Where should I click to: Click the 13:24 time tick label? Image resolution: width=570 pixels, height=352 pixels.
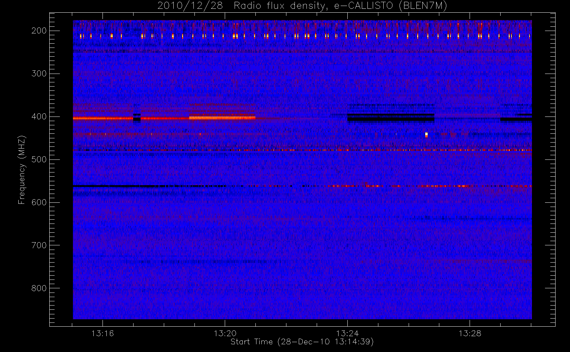click(x=347, y=333)
